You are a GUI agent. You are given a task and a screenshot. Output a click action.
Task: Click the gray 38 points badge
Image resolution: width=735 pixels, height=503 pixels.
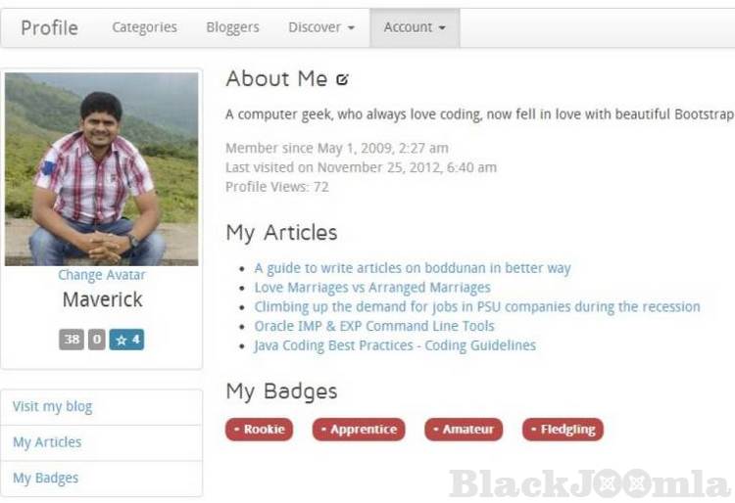[x=72, y=340]
